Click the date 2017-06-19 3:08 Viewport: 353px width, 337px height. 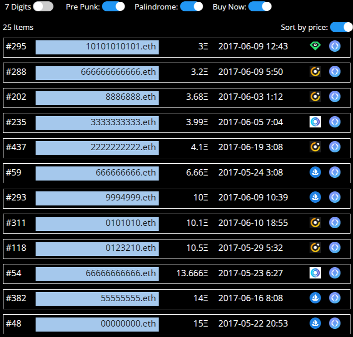pos(251,147)
